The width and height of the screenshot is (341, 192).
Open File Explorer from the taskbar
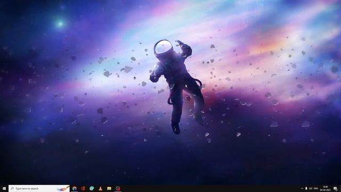click(x=109, y=188)
